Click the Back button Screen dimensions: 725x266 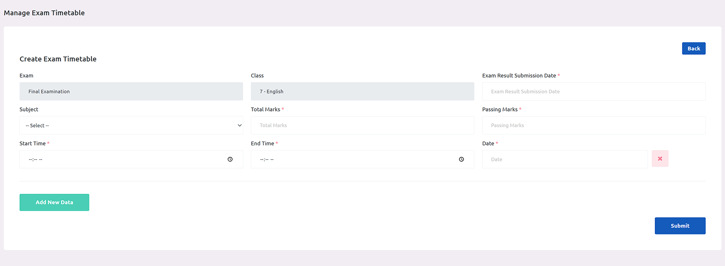(693, 49)
